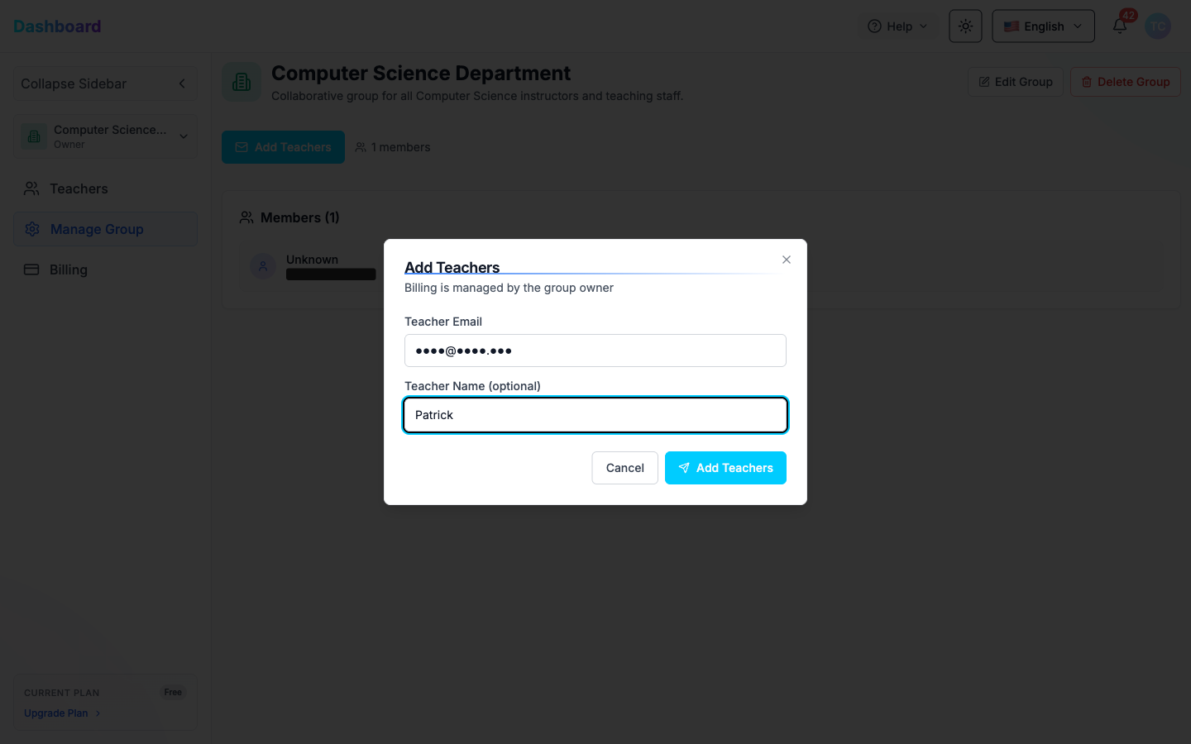The image size is (1191, 744).
Task: Toggle the light/dark theme button
Action: click(965, 26)
